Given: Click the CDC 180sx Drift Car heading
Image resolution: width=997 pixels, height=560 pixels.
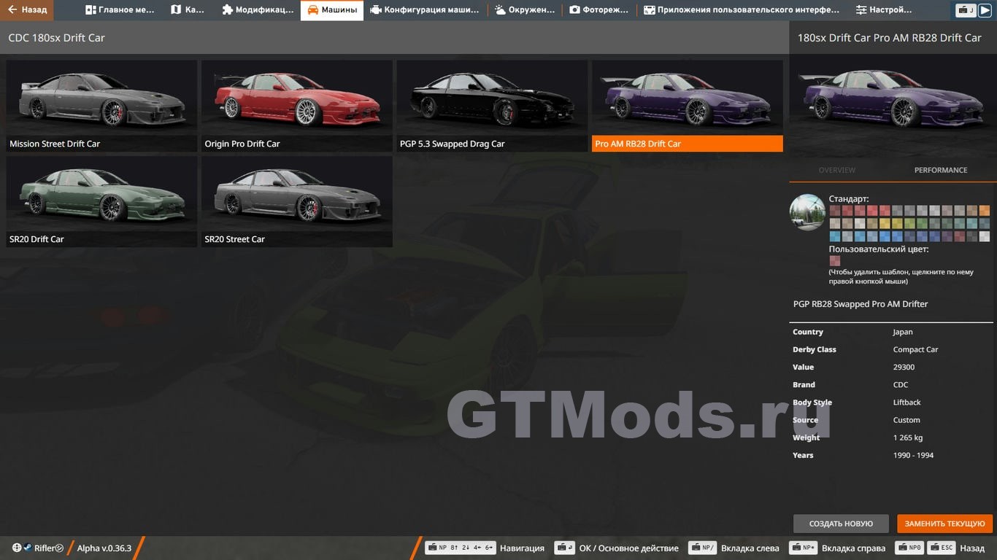Looking at the screenshot, I should tap(56, 38).
